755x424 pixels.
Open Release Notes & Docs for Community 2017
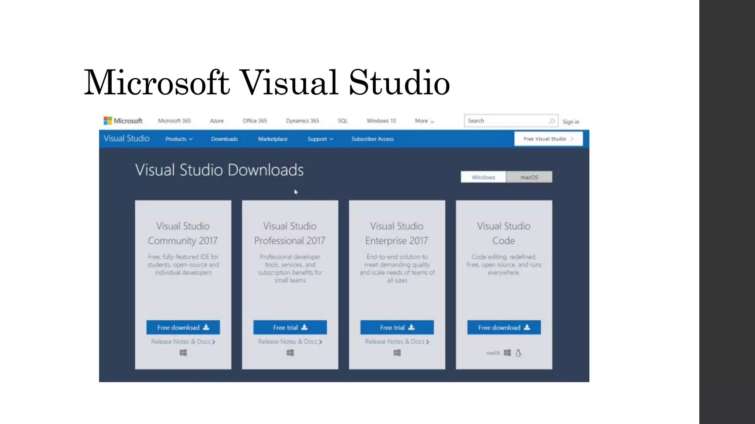183,342
